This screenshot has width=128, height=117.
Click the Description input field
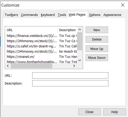(x=70, y=83)
